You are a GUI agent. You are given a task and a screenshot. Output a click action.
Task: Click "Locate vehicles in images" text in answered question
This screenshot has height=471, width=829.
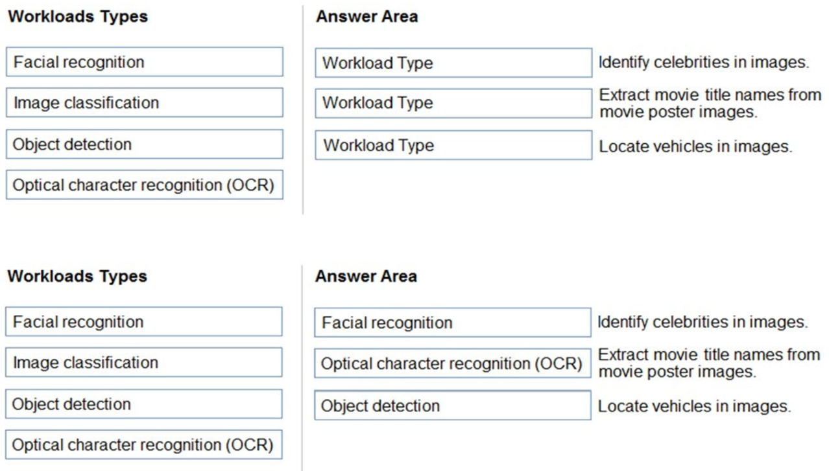click(694, 407)
